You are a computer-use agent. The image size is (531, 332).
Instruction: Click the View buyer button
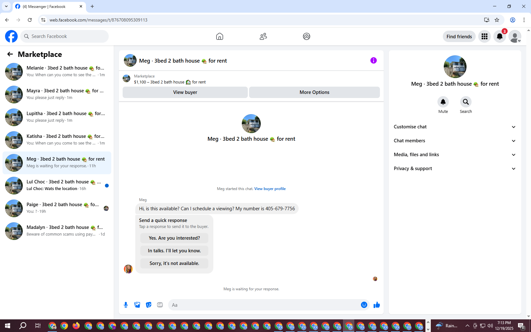click(x=185, y=92)
